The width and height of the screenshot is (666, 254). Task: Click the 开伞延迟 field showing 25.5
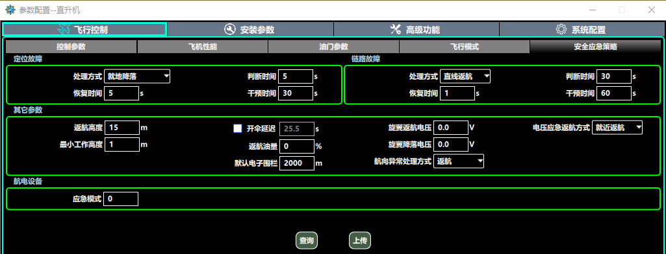(297, 129)
